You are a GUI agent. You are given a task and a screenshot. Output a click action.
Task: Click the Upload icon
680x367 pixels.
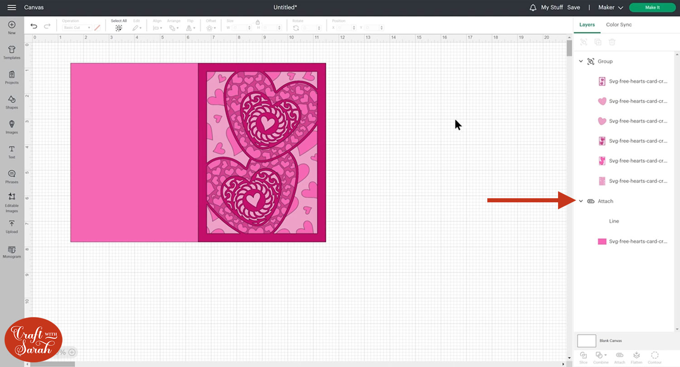click(x=12, y=225)
